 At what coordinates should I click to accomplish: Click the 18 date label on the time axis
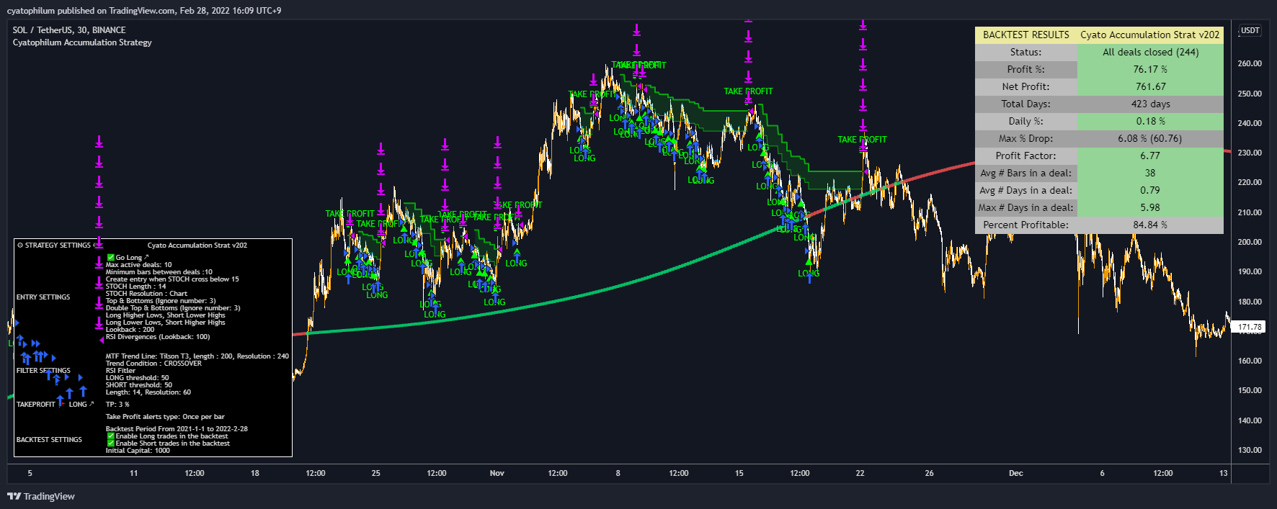tap(254, 473)
